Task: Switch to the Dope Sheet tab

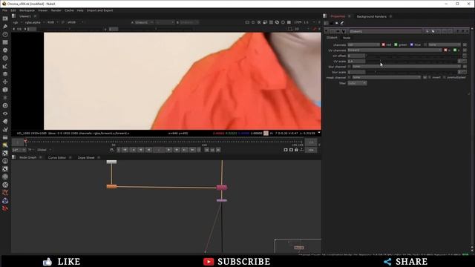Action: coord(86,158)
